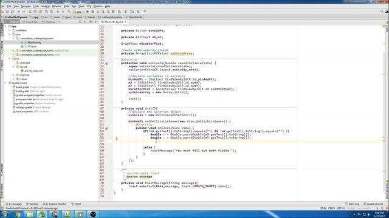Click Search Everywhere magnifier at top right
Screen dimensions: 389x218
click(x=382, y=12)
